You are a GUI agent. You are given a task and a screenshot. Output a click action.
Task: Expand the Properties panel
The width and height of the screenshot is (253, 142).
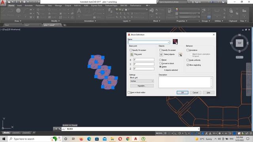182,21
